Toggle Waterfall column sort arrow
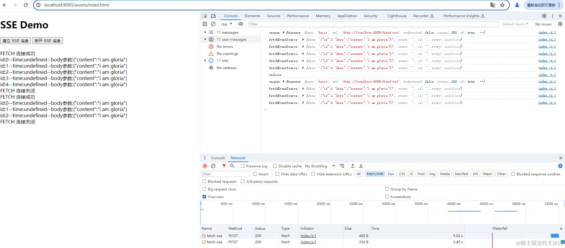The image size is (565, 248). point(561,229)
